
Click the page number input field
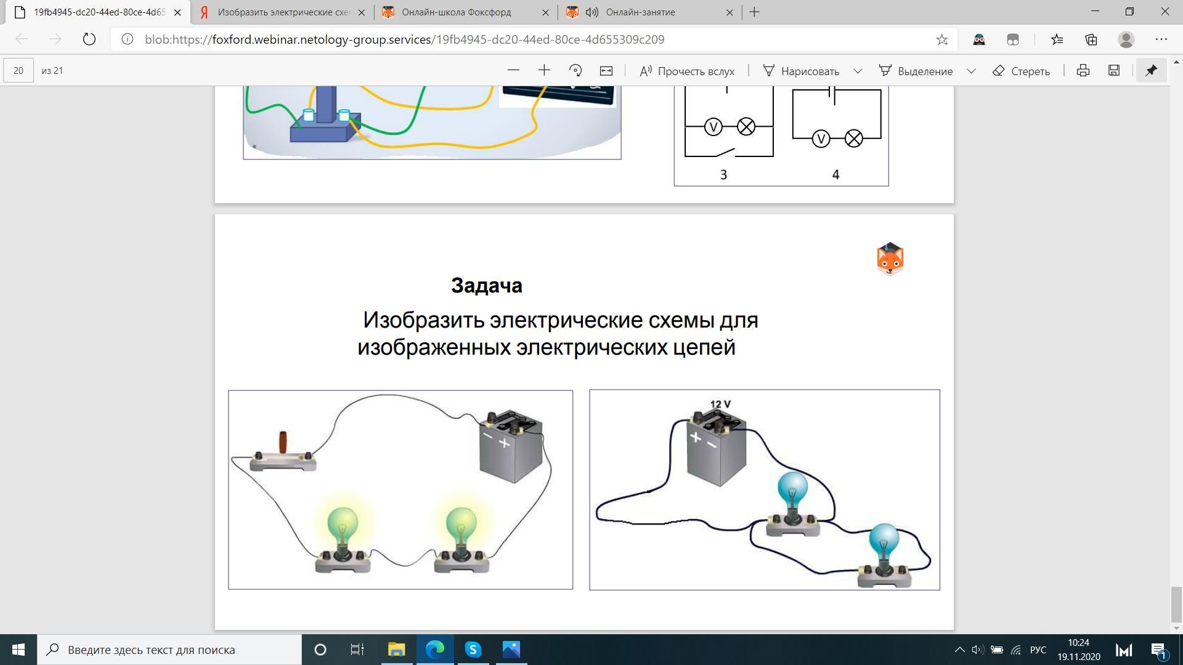pos(18,71)
